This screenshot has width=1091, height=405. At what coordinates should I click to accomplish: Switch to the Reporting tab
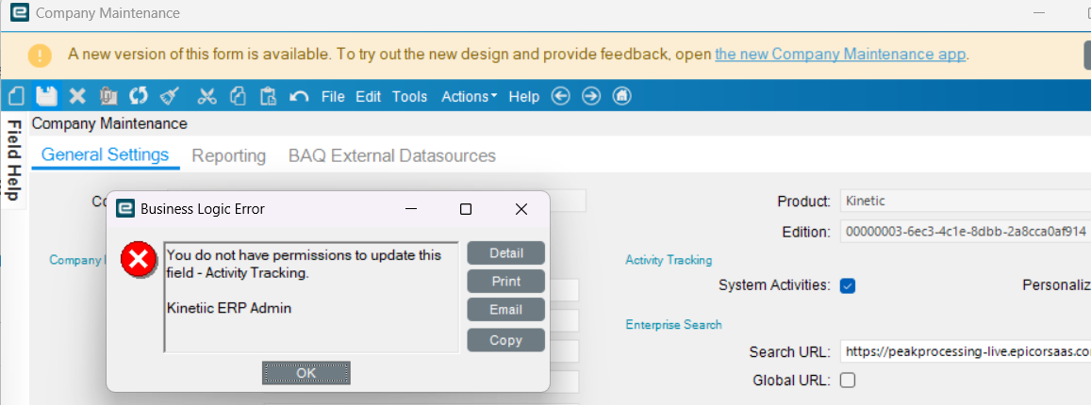[229, 155]
